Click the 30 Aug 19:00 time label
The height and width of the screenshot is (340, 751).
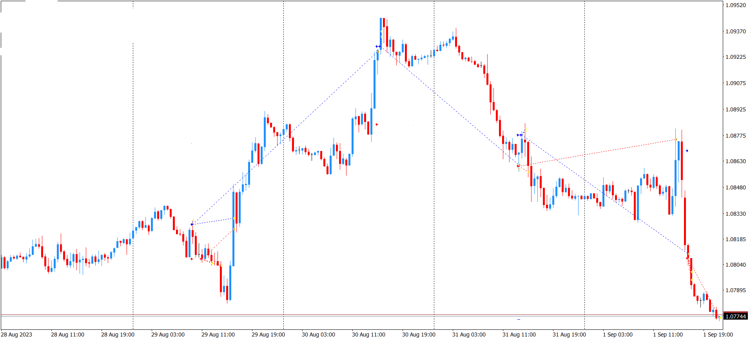tap(419, 335)
